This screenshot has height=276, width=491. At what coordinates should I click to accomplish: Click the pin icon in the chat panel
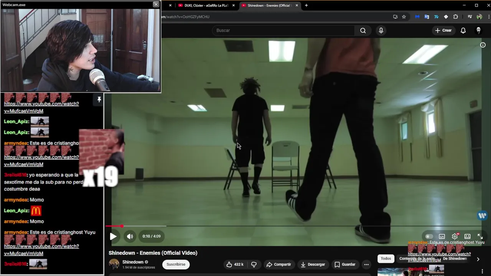(x=99, y=100)
